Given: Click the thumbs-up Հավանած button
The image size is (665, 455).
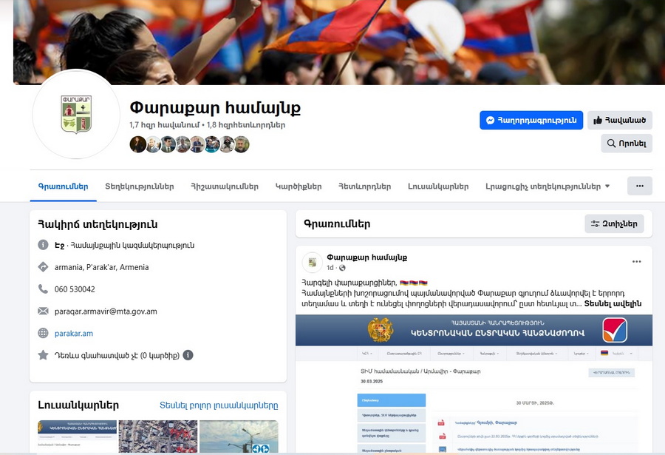Looking at the screenshot, I should click(x=620, y=121).
